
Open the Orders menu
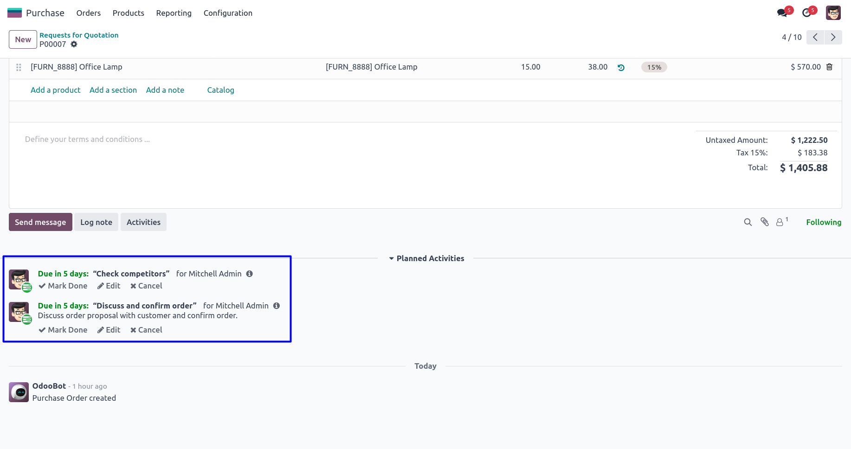[x=88, y=13]
